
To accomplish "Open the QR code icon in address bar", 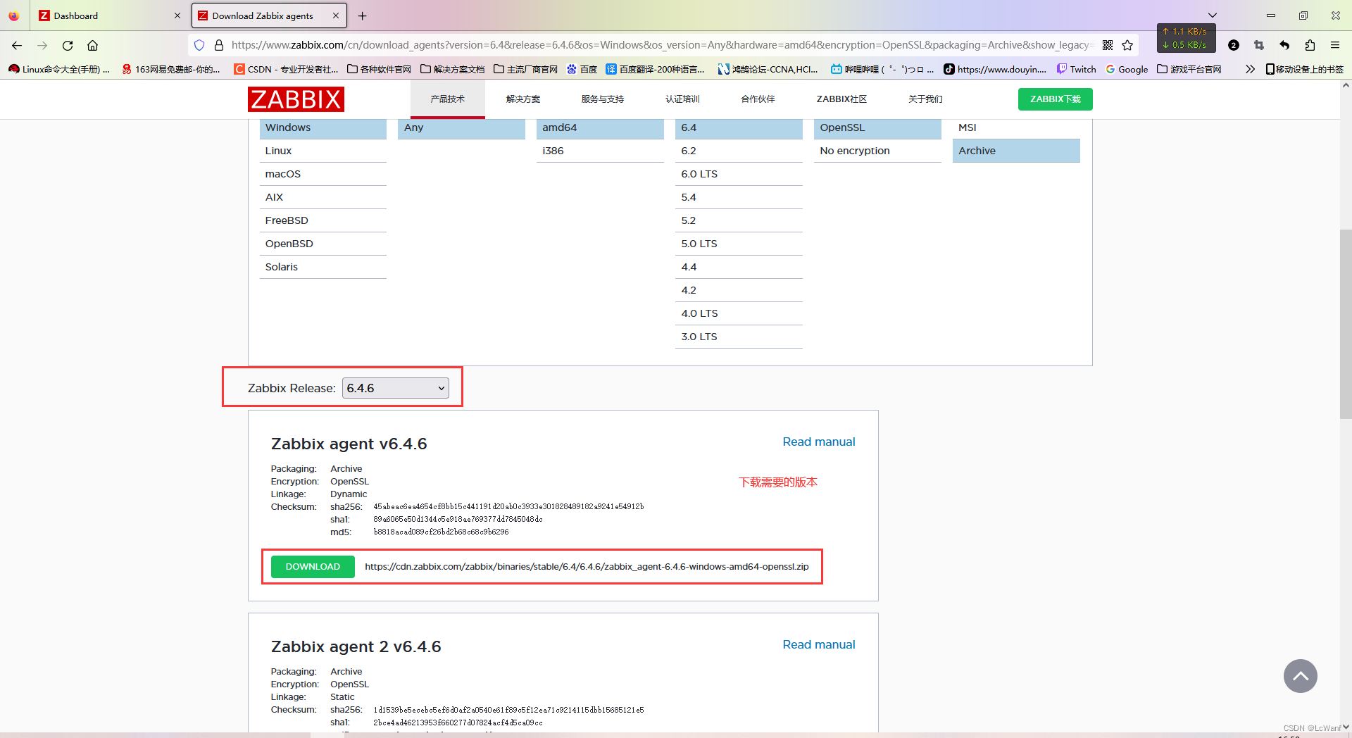I will click(1108, 45).
